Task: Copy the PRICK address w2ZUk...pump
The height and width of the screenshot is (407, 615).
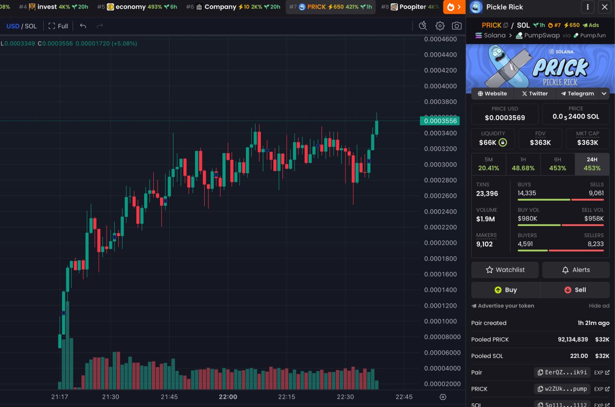Action: (x=562, y=389)
